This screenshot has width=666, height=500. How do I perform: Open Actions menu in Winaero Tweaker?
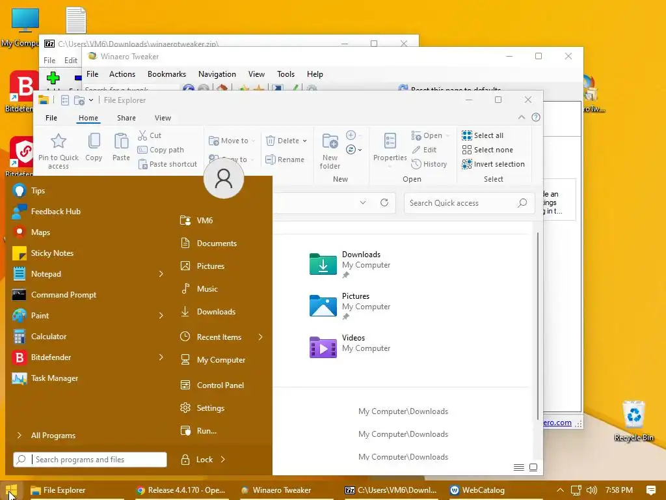tap(122, 74)
